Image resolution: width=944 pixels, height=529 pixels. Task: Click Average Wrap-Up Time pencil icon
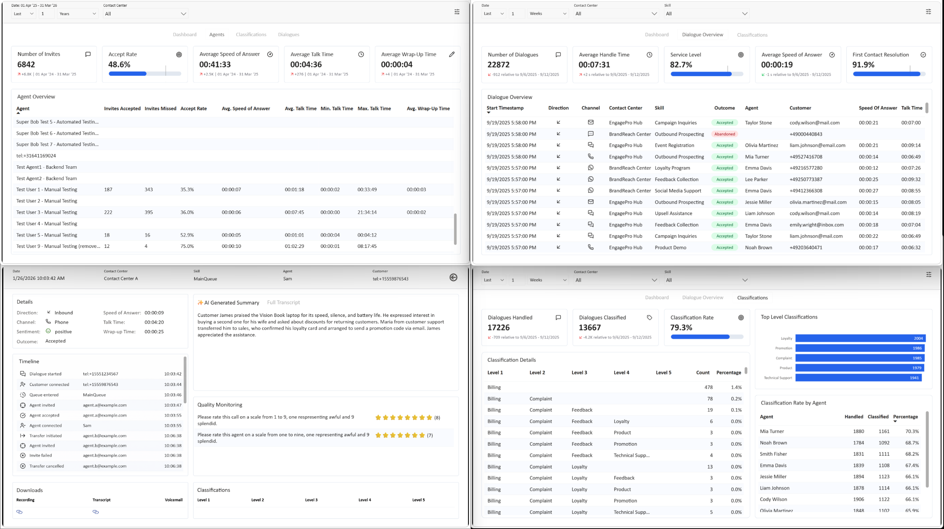click(452, 54)
